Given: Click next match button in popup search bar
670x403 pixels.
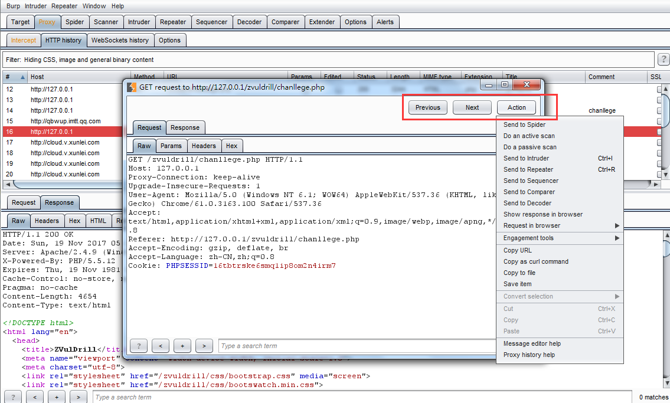Looking at the screenshot, I should [x=204, y=346].
